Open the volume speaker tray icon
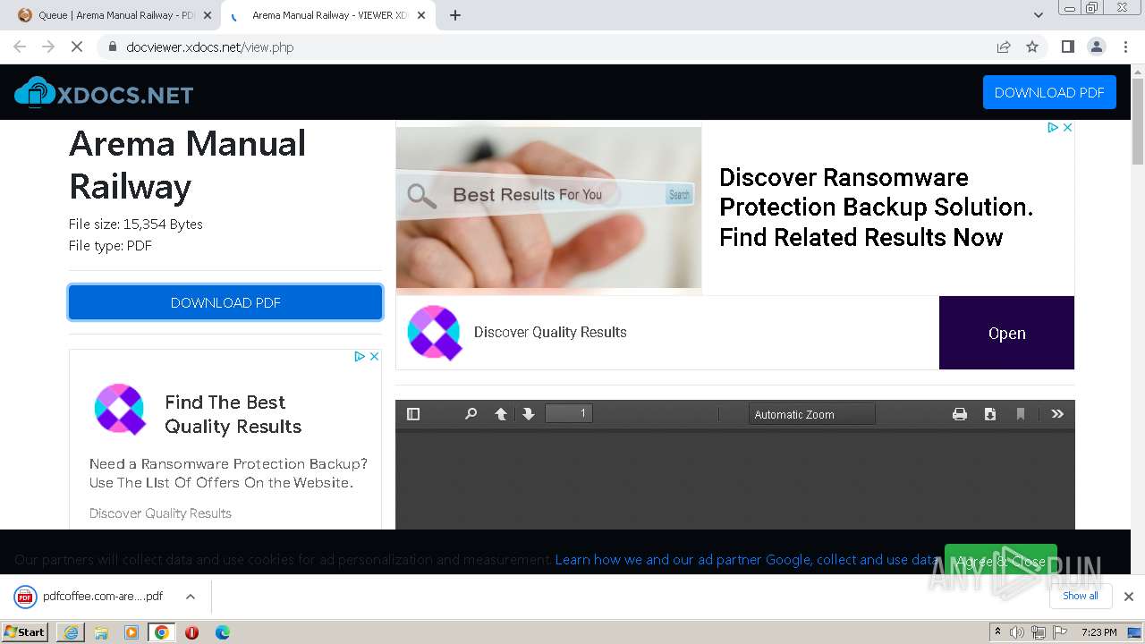The height and width of the screenshot is (644, 1145). [1017, 632]
